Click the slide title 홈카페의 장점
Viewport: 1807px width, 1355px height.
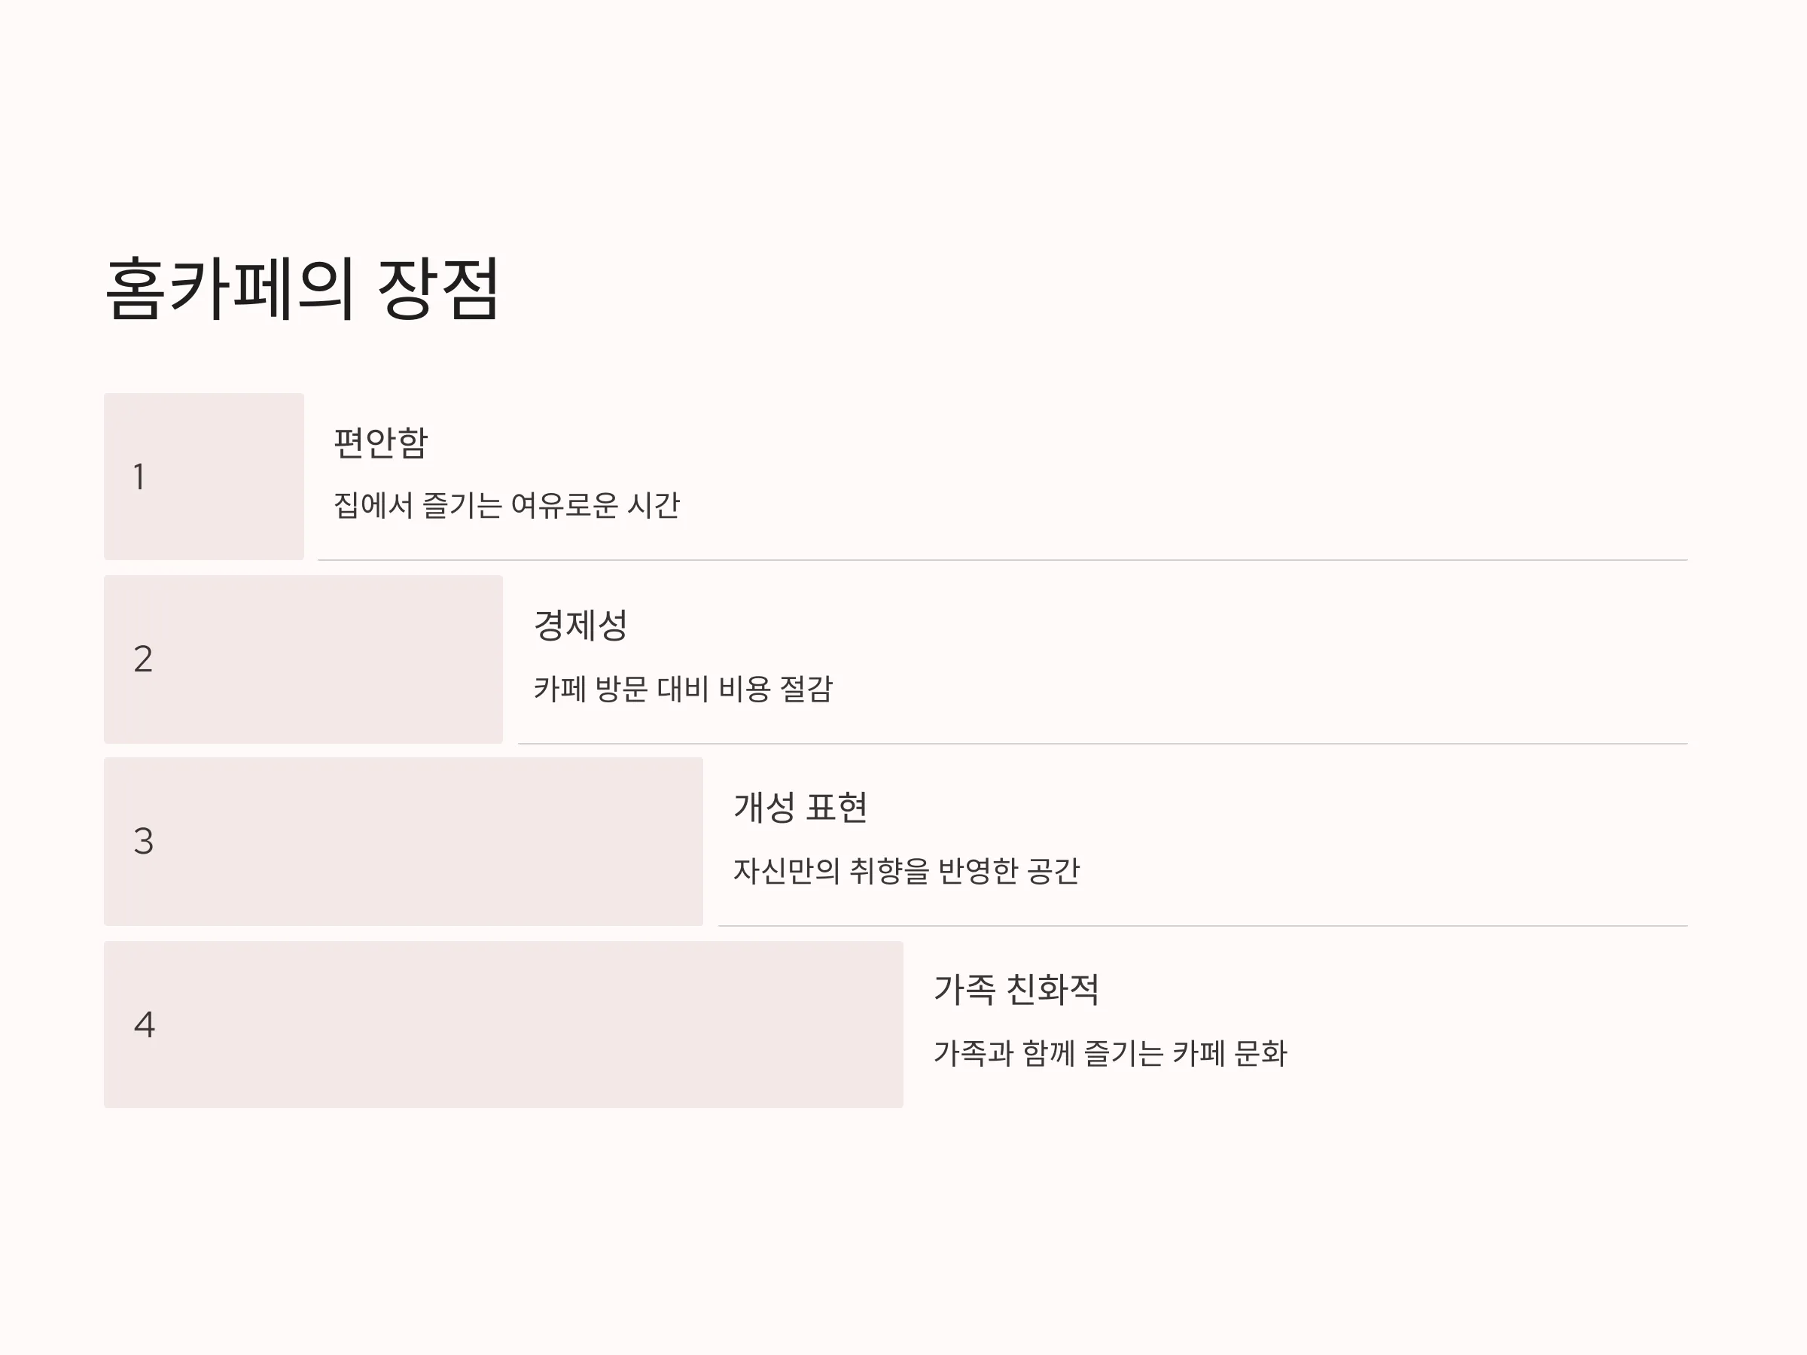click(302, 288)
